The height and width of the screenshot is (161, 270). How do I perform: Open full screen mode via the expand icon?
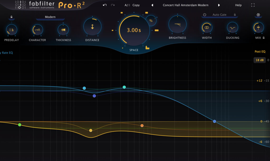pyautogui.click(x=252, y=5)
